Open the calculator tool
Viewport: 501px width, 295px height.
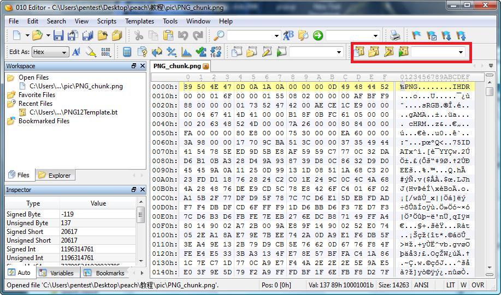127,52
